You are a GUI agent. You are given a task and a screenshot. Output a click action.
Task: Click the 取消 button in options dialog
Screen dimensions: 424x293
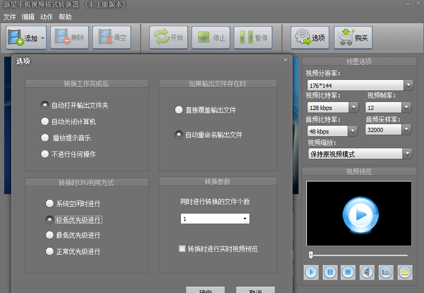[x=255, y=290]
